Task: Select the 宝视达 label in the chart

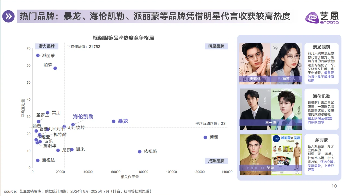Action: point(49,160)
